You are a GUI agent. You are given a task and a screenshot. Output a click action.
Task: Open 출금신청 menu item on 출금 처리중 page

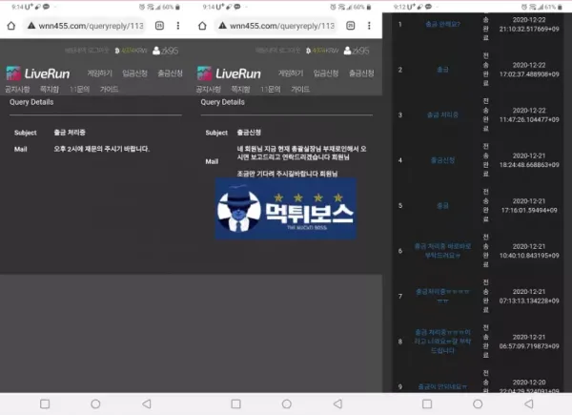[x=170, y=73]
